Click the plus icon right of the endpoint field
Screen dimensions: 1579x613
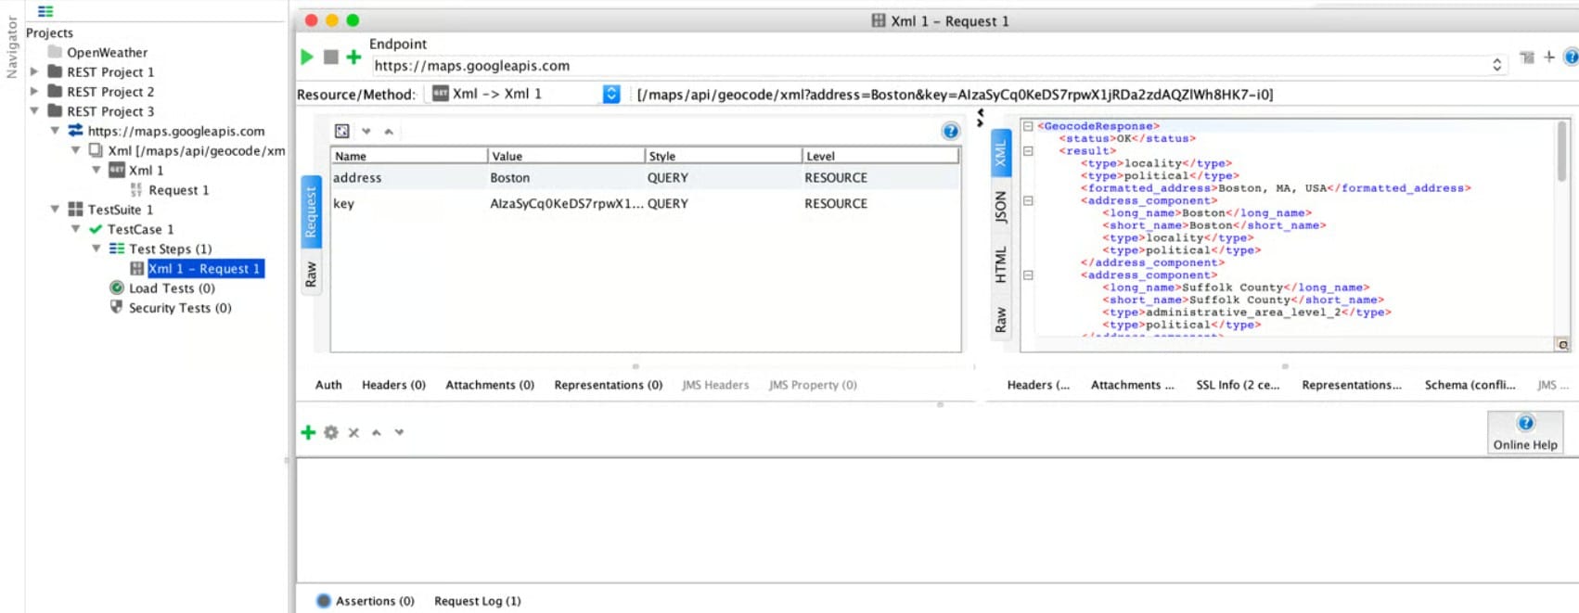click(x=1548, y=57)
